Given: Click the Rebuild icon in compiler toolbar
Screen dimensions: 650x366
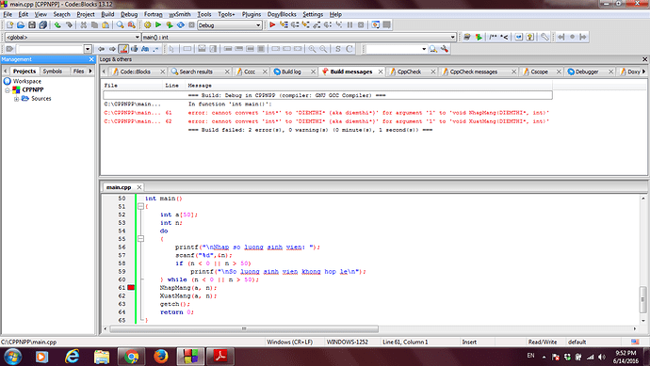Looking at the screenshot, I should pos(181,25).
